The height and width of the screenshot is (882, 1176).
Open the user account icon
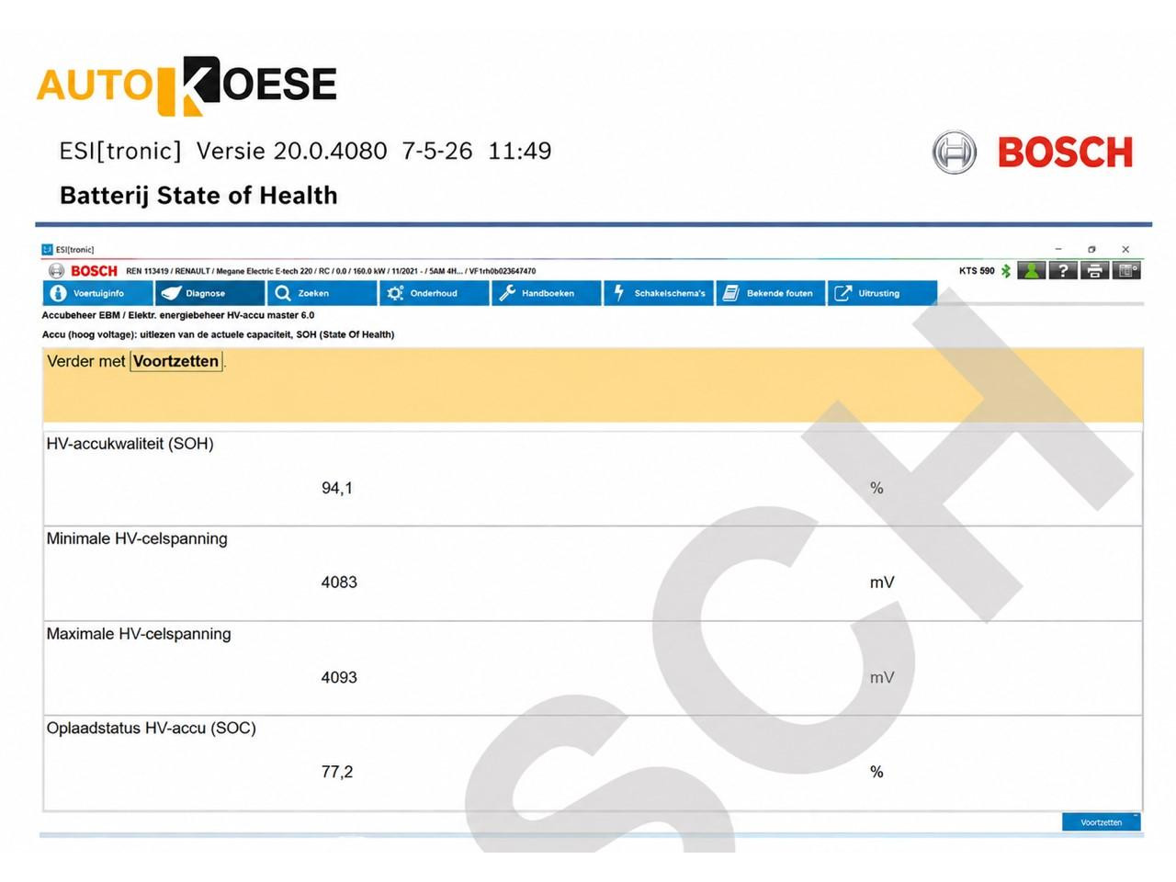[1032, 270]
